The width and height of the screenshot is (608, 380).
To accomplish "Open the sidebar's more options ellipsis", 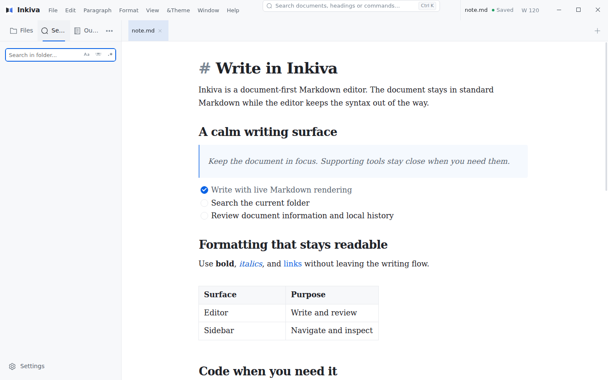I will (109, 31).
